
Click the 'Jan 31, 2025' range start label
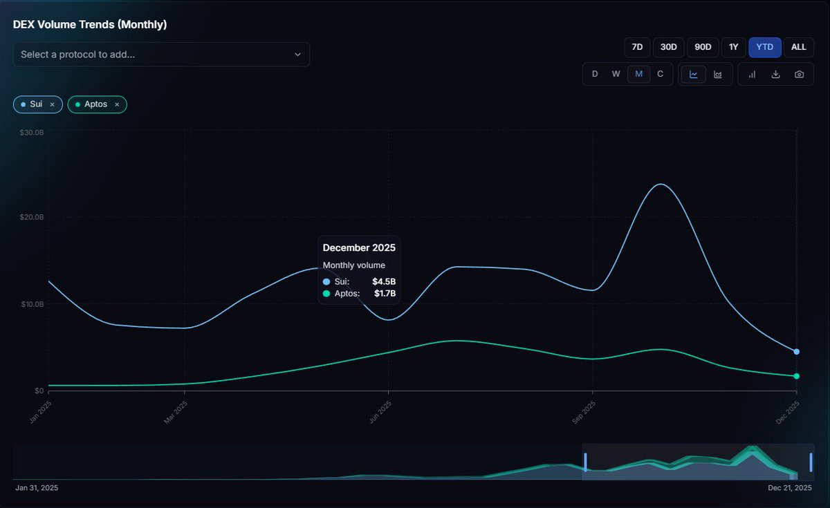point(37,488)
